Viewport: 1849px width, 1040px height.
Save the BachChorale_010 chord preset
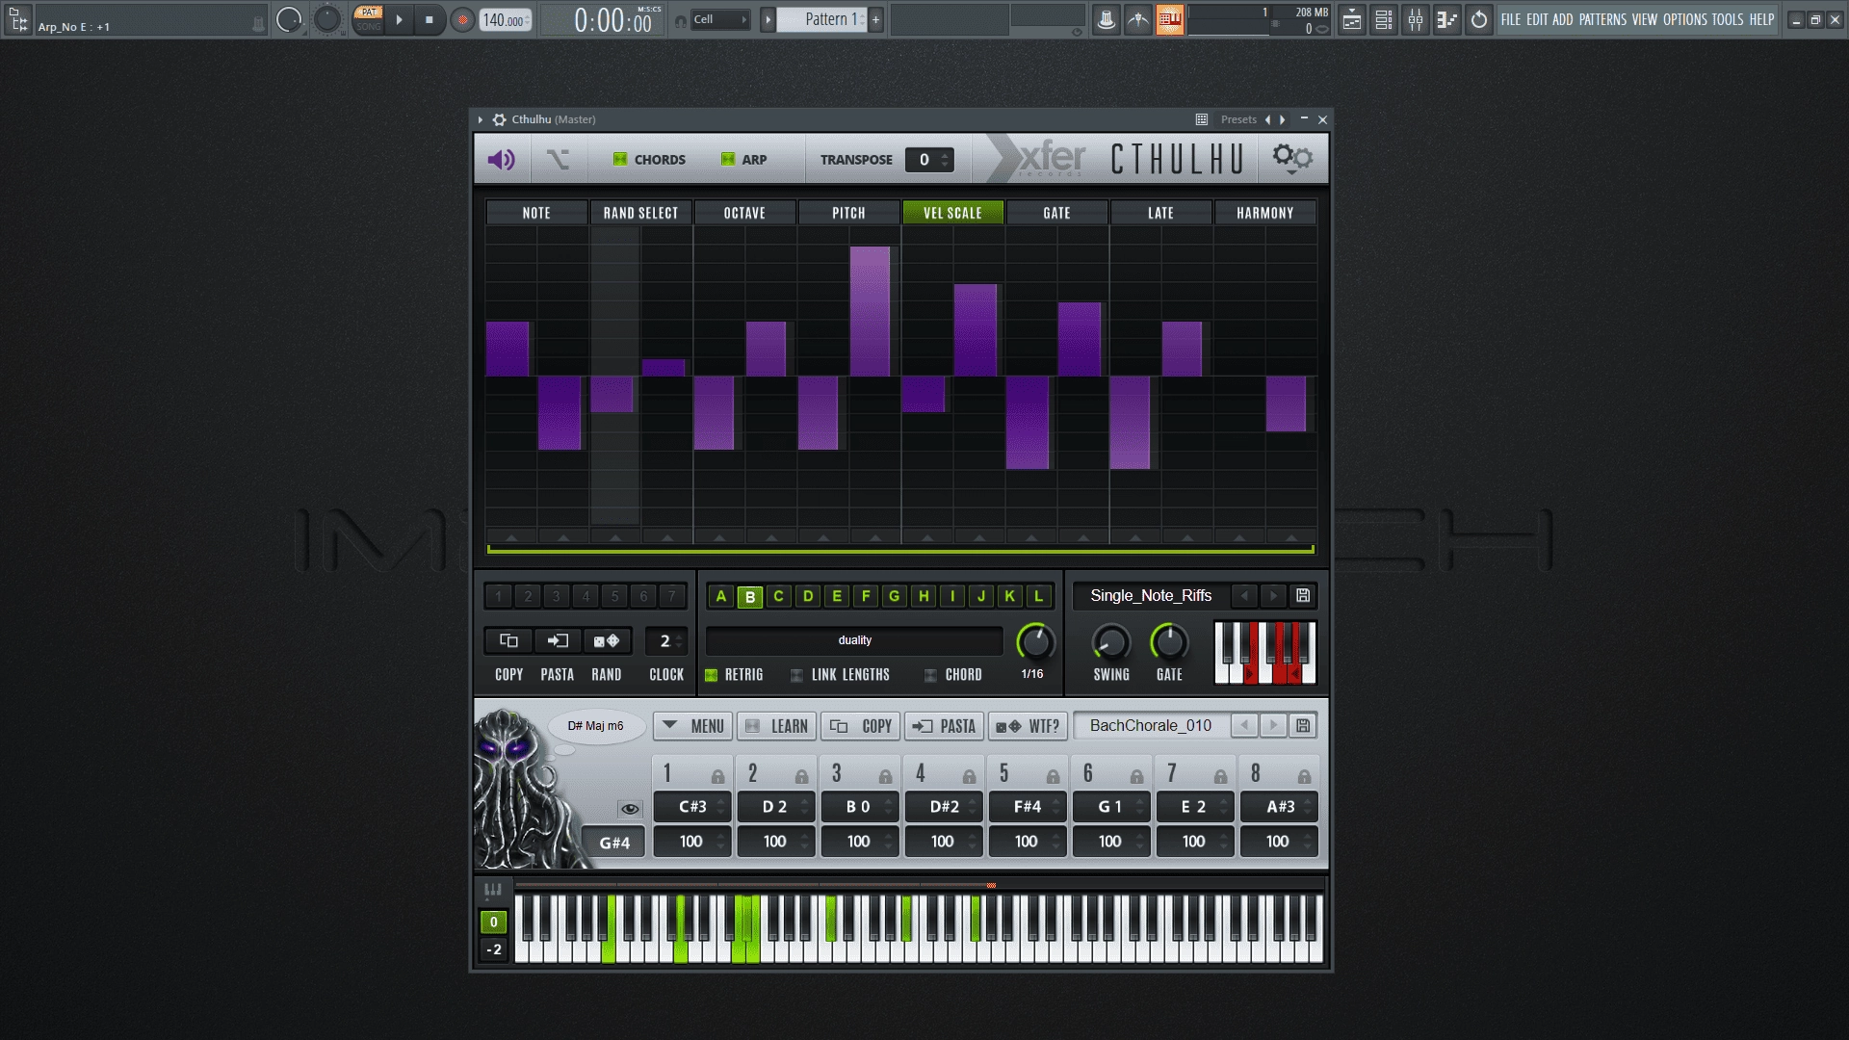point(1303,726)
